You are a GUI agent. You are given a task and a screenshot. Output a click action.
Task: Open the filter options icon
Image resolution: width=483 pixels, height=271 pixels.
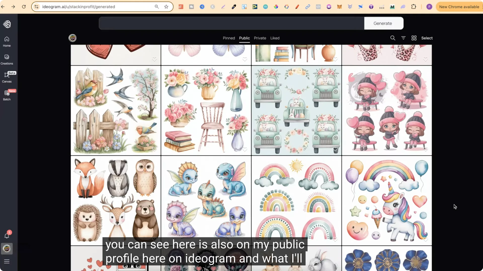click(x=403, y=38)
